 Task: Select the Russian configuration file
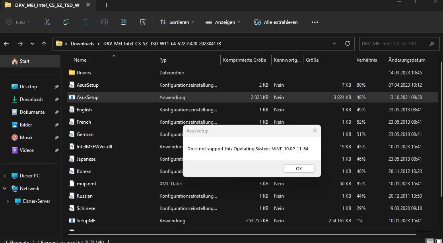point(84,196)
